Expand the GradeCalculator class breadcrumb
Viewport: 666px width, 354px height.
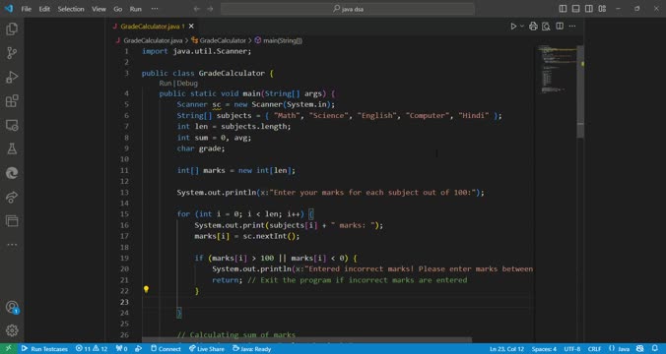click(223, 40)
